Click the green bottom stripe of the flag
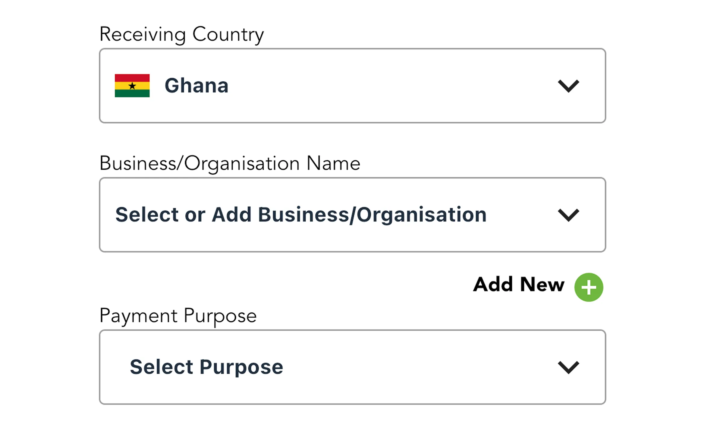This screenshot has height=431, width=704. pos(132,93)
